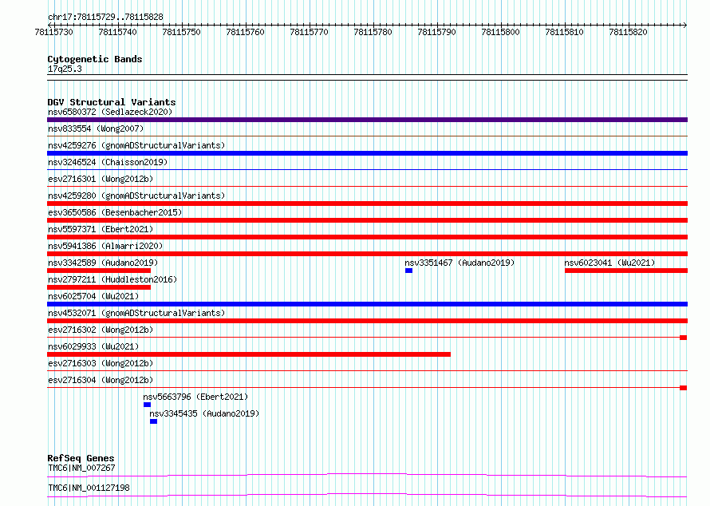Click the short red bar under nsv3342589

pos(99,271)
